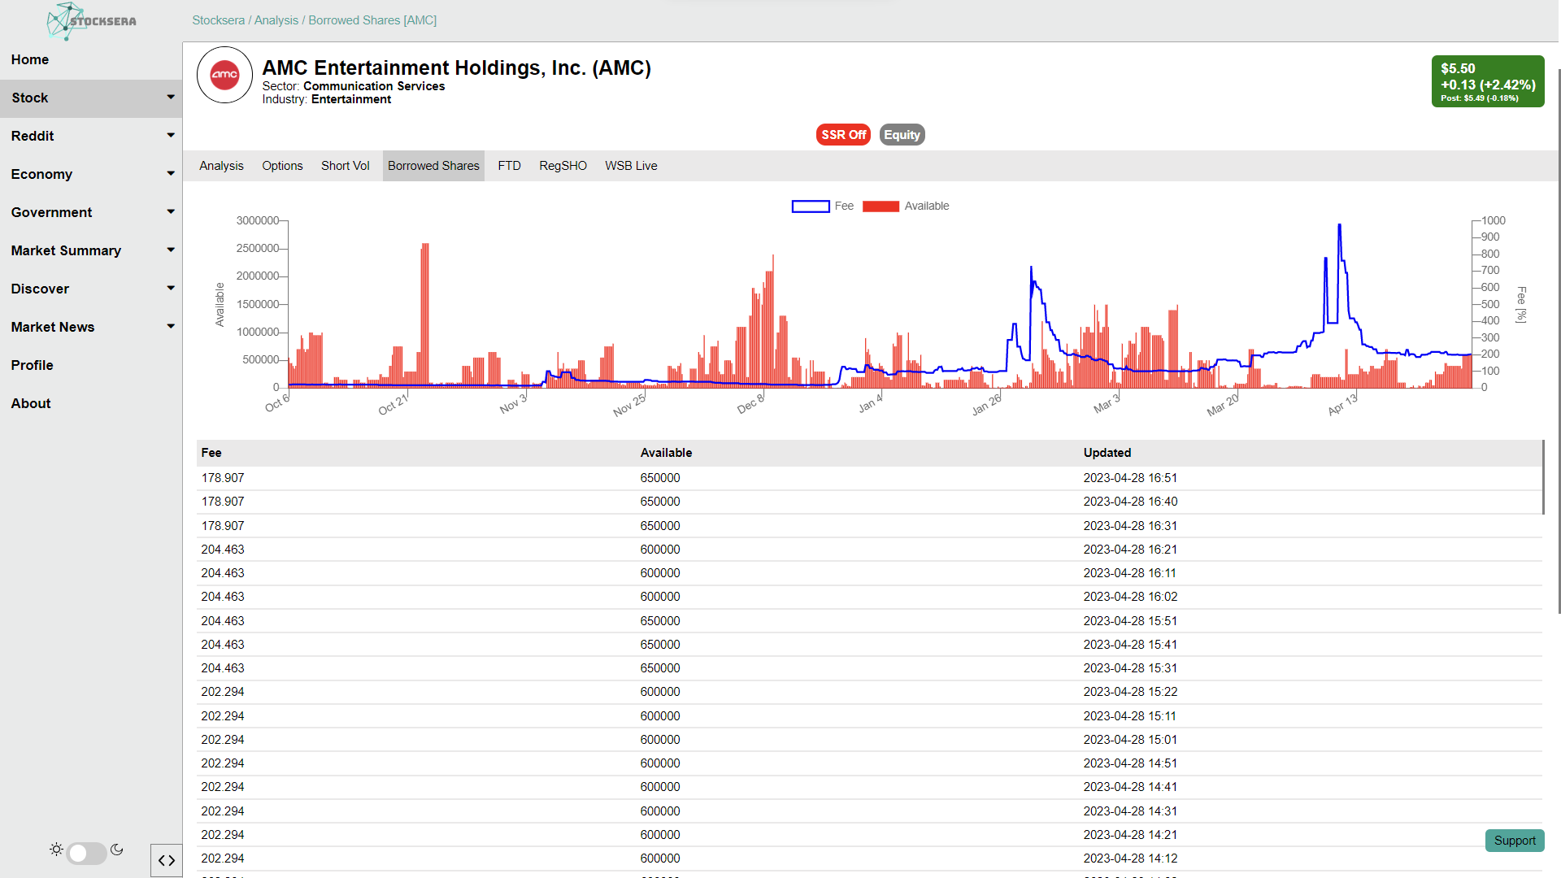Click the AMC company logo
1561x878 pixels.
click(x=224, y=75)
